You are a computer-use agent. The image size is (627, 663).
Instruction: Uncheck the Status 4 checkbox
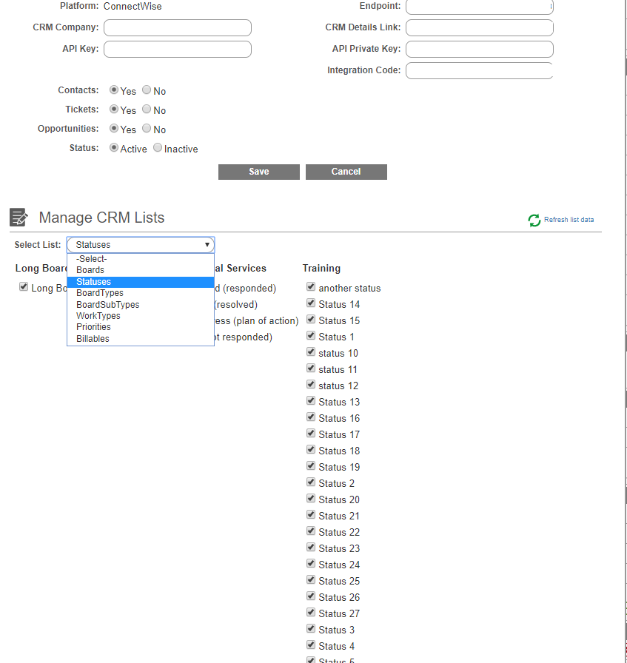pos(311,645)
